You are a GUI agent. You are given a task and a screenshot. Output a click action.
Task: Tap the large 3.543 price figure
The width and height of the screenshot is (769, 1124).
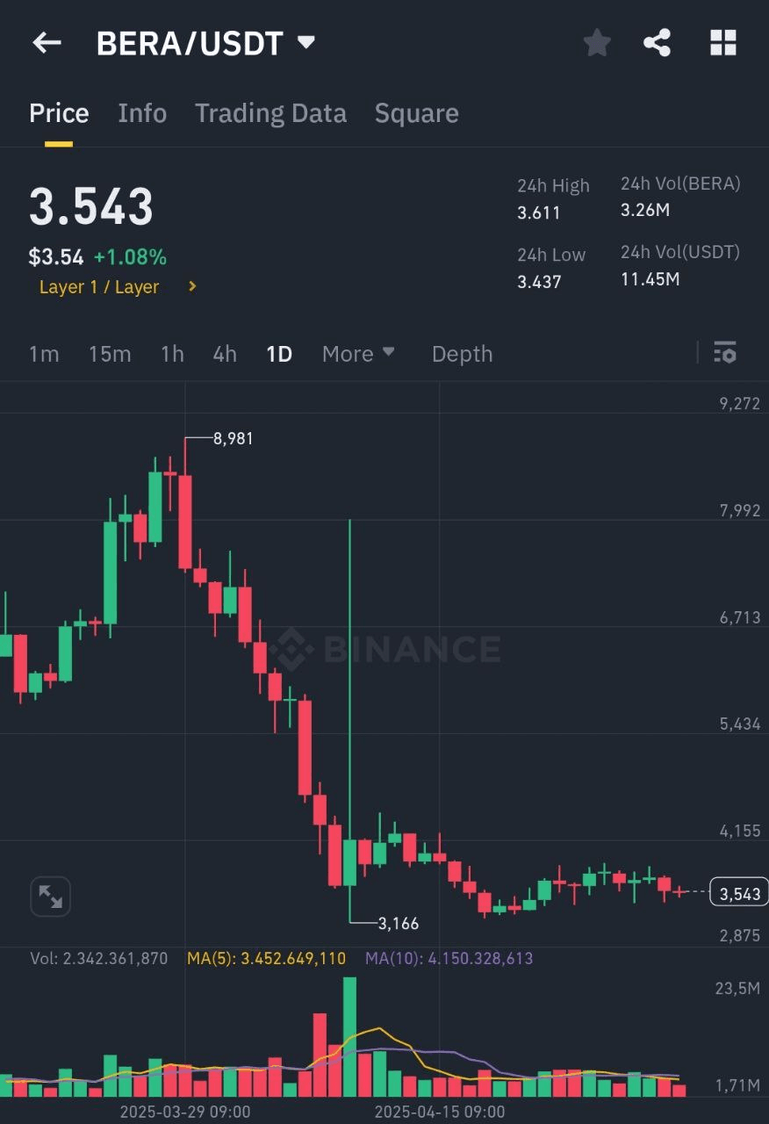[91, 207]
